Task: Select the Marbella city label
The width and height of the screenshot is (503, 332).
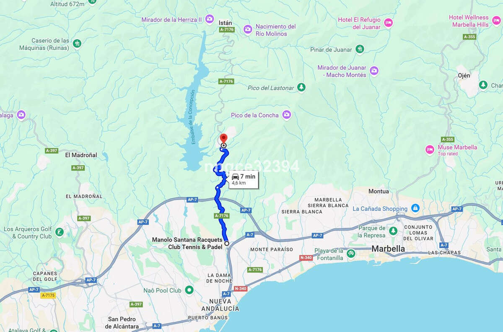Action: 388,249
